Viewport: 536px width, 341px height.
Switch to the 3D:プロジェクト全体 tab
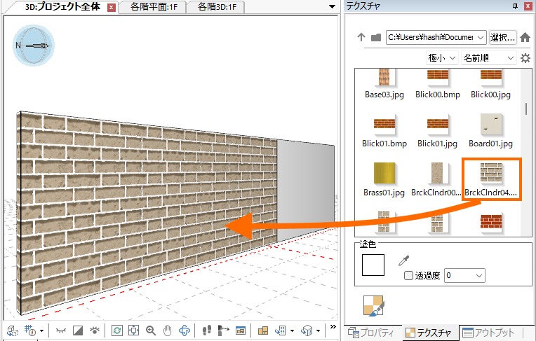[62, 7]
